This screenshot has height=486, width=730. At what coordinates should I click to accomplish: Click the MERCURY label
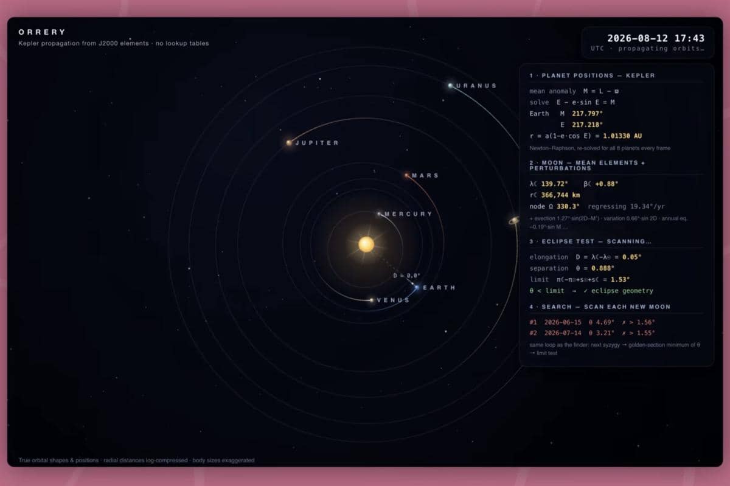tap(408, 214)
